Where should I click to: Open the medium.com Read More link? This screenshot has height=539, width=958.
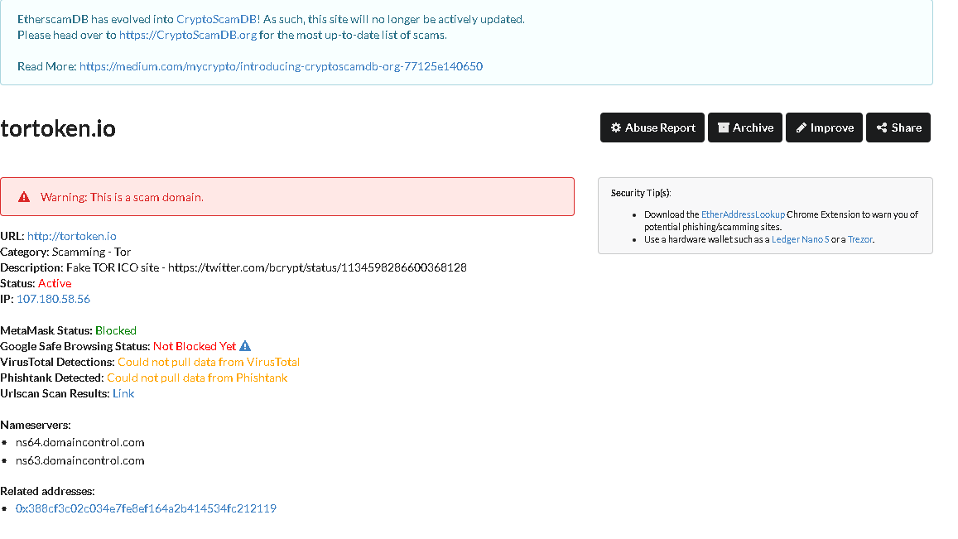pos(281,66)
